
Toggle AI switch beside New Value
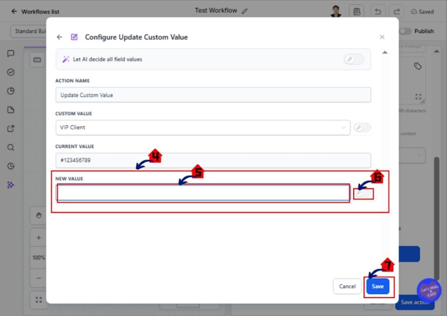coord(363,194)
